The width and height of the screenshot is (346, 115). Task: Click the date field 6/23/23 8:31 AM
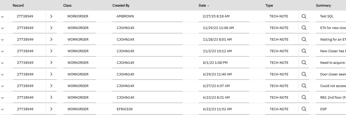[x=224, y=98]
